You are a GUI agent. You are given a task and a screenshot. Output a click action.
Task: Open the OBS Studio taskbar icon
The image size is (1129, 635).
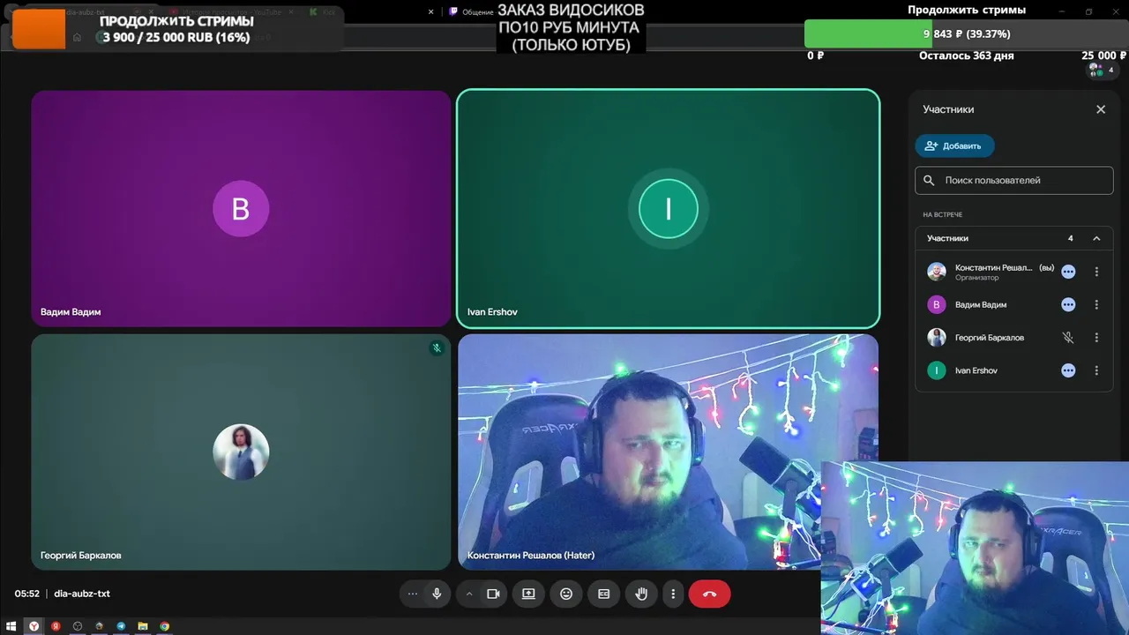(78, 626)
